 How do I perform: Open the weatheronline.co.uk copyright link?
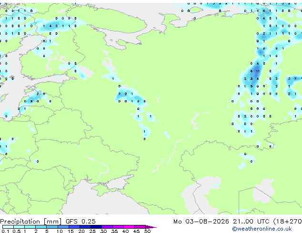[262, 229]
